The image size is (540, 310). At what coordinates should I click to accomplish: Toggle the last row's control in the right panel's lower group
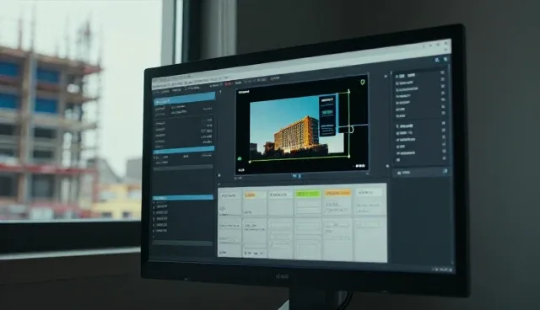444,158
